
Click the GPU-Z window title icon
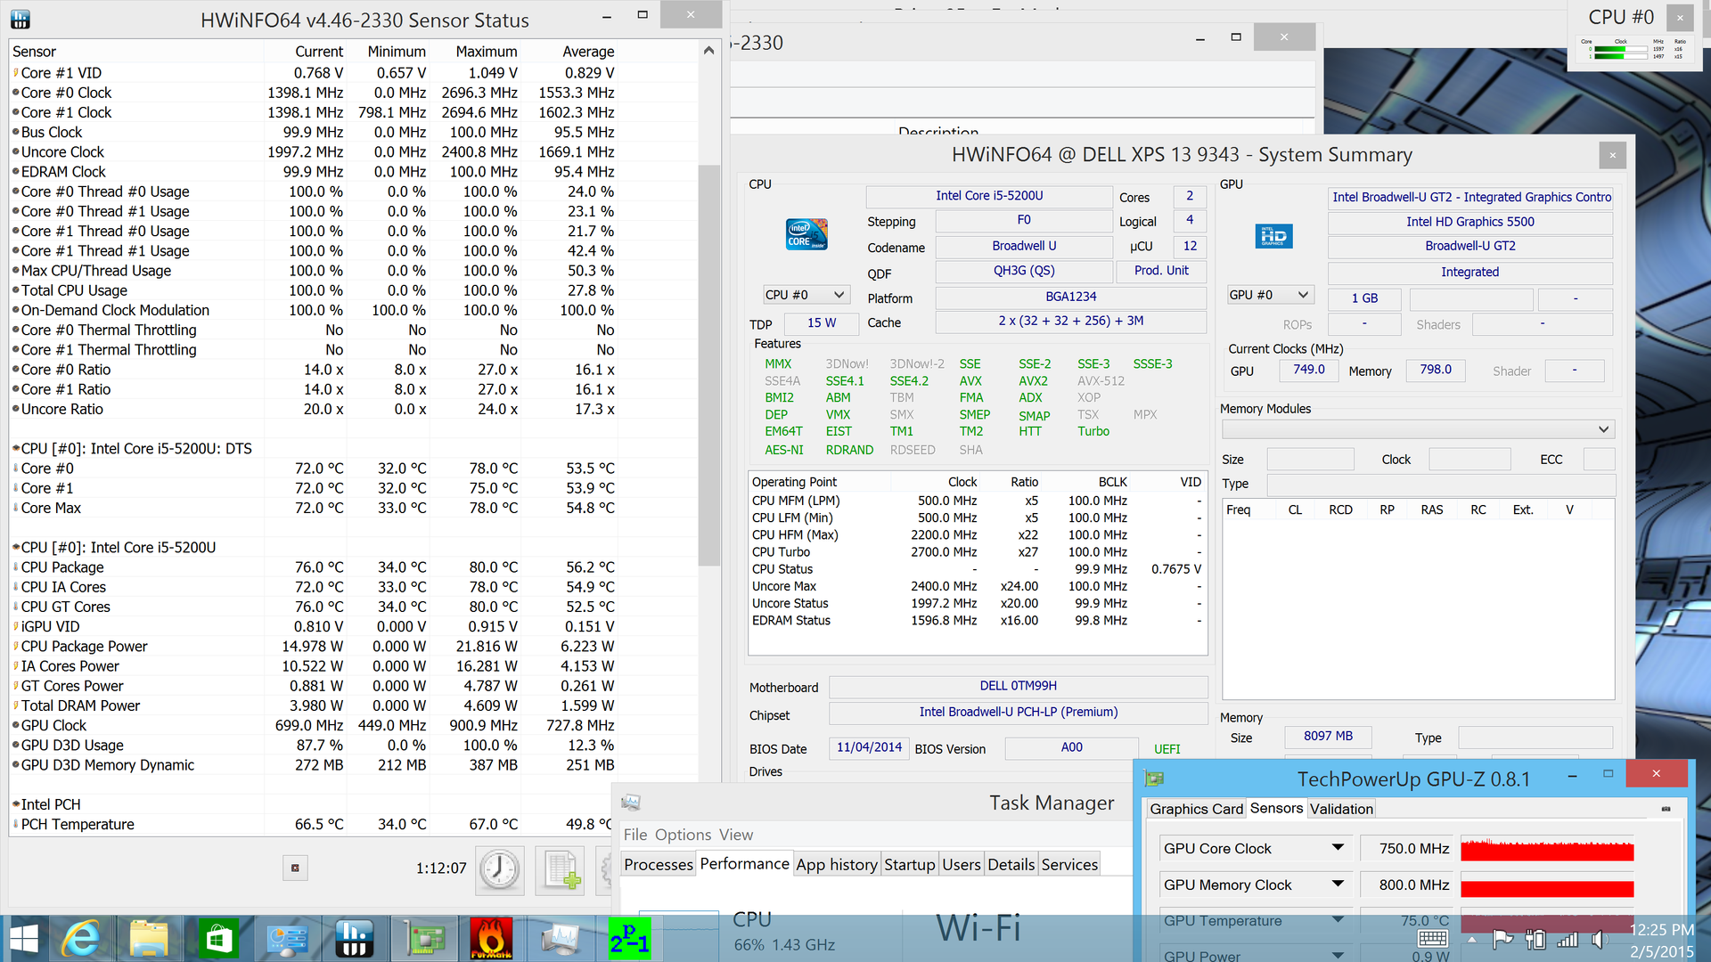tap(1154, 779)
